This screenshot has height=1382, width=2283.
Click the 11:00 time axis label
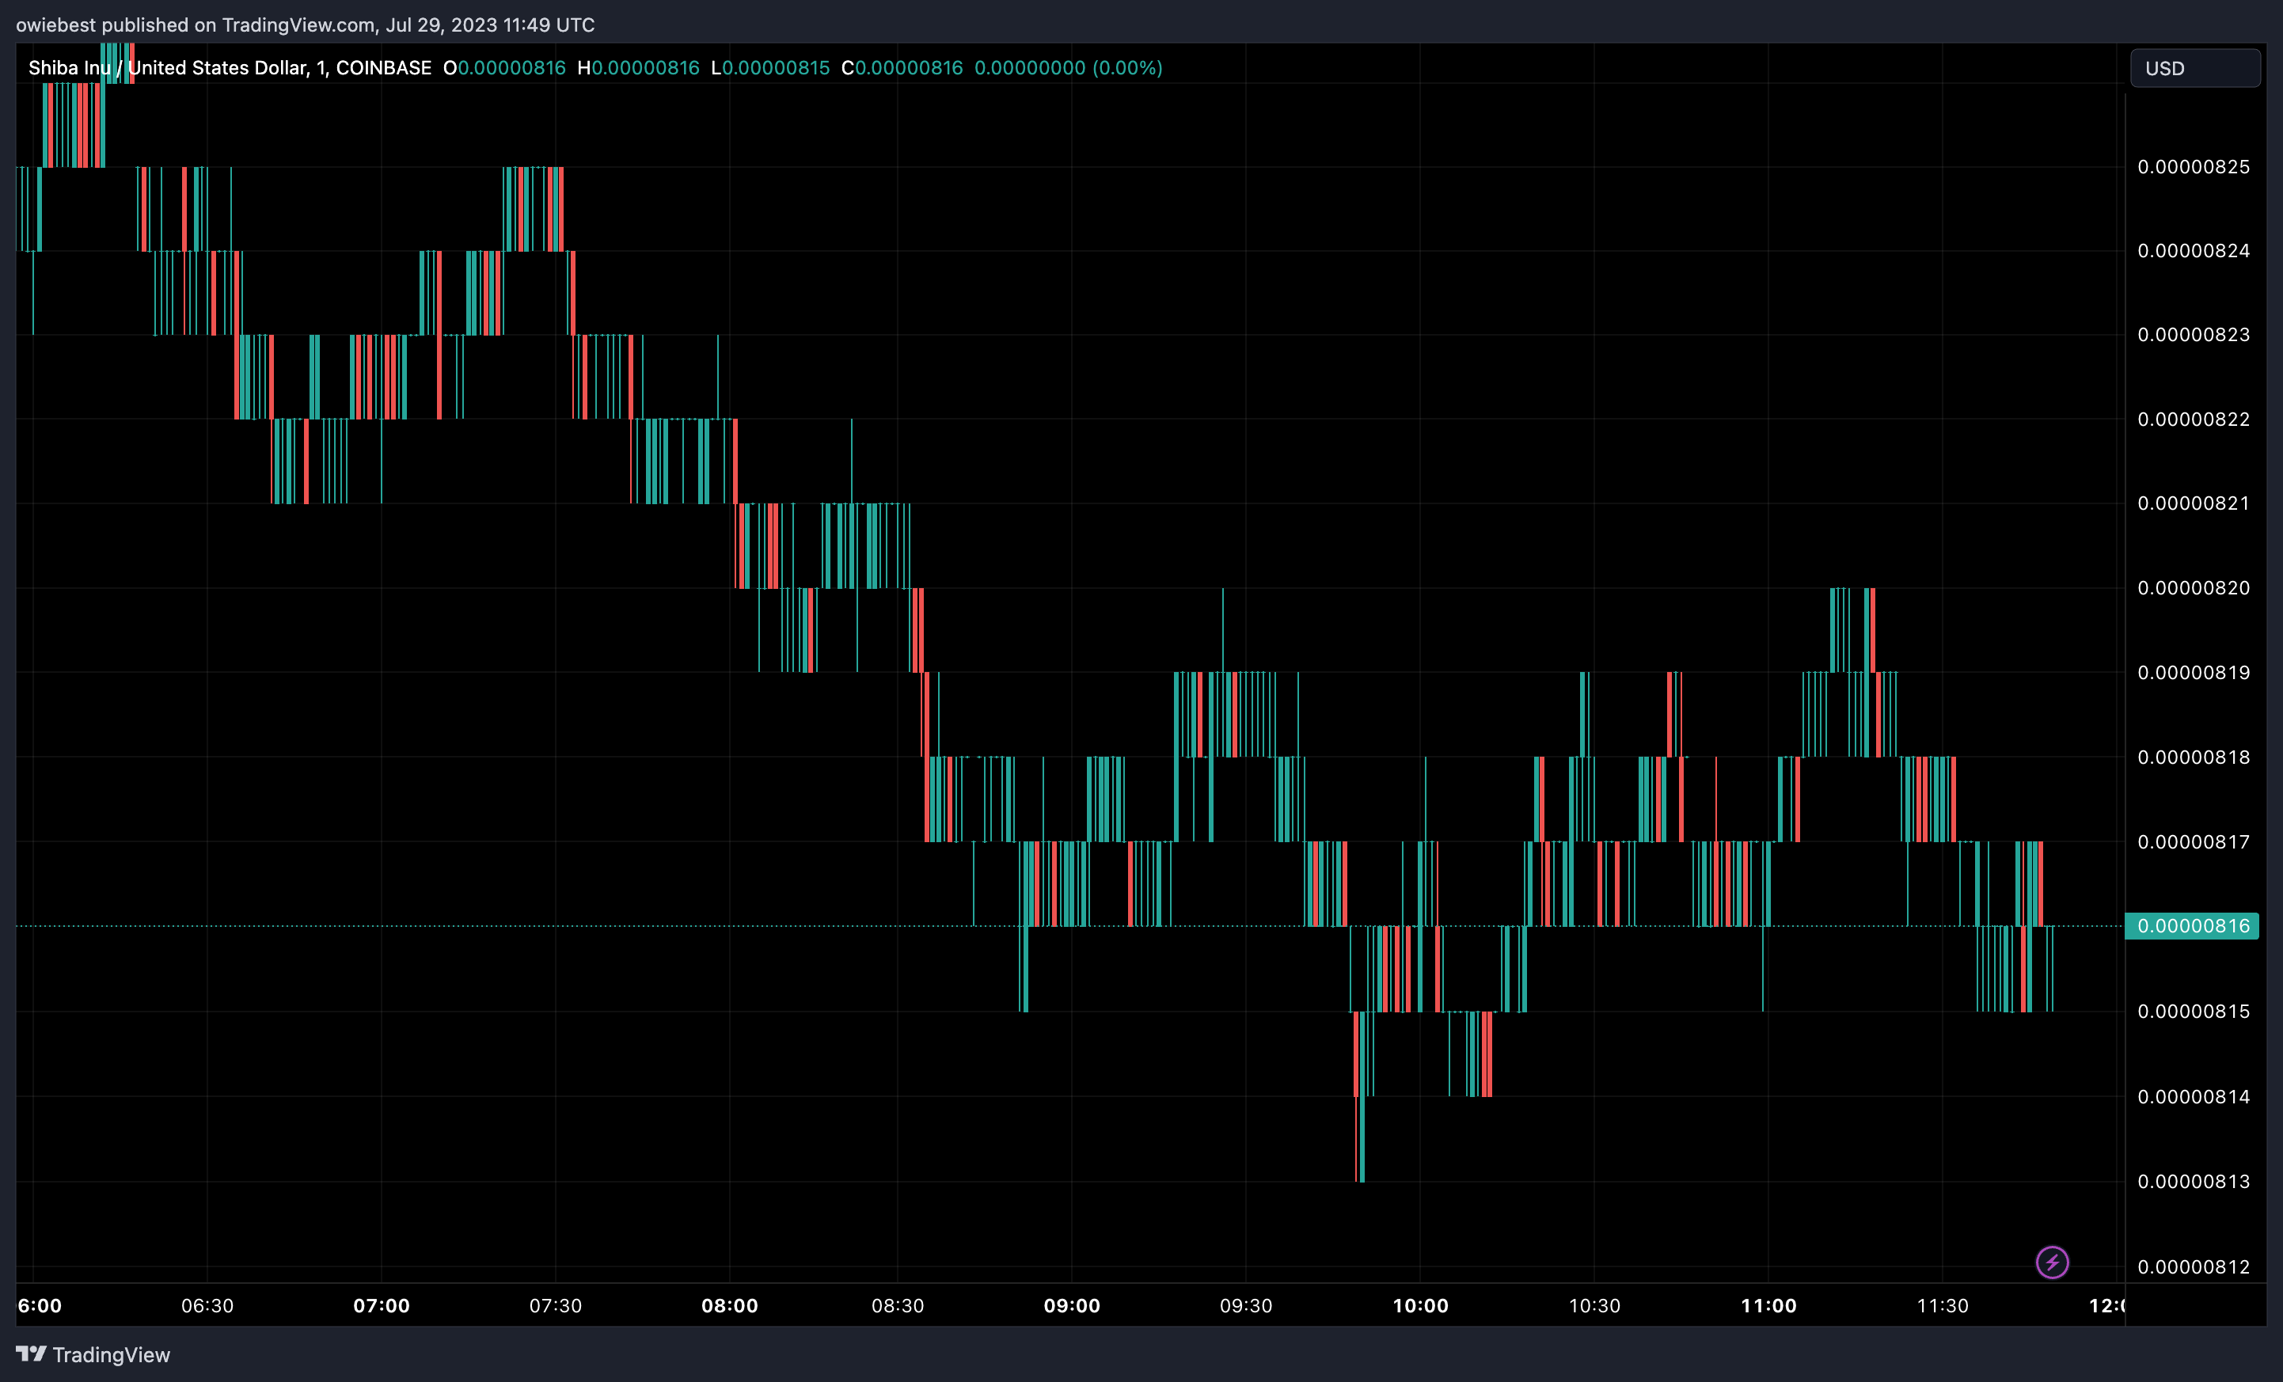[x=1768, y=1305]
